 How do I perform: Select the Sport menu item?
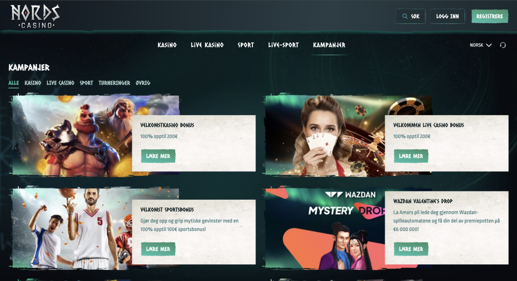[x=246, y=45]
